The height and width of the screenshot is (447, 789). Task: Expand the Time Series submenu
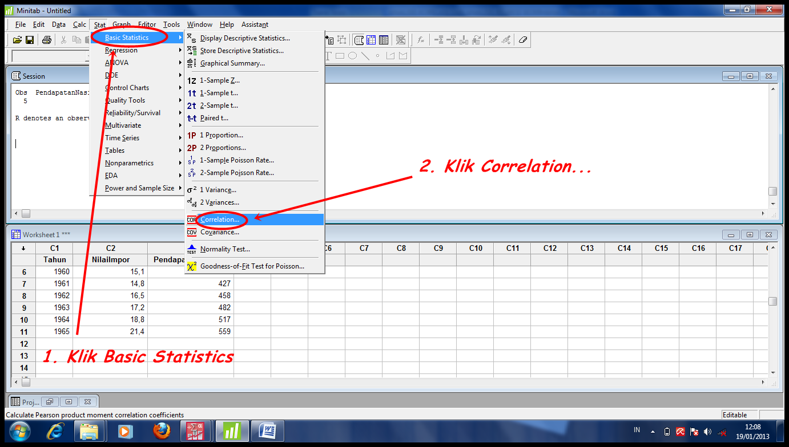[x=137, y=138]
